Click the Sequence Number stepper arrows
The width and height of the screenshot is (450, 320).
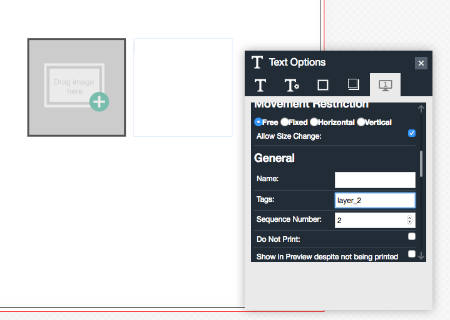click(x=410, y=220)
